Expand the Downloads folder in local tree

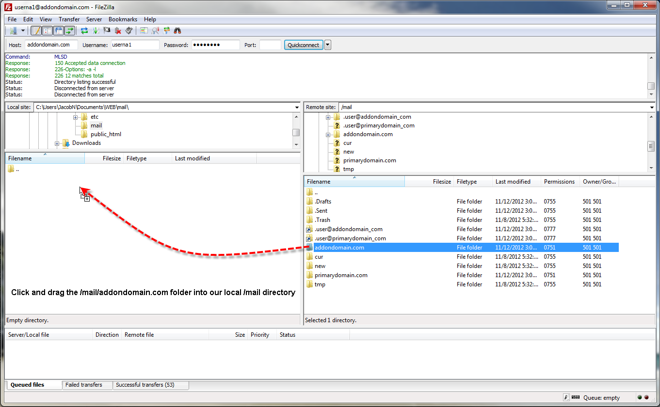pyautogui.click(x=57, y=143)
